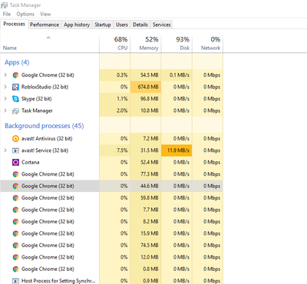Sort by the Disk column header
Viewport: 307px width, 284px height.
[x=177, y=44]
